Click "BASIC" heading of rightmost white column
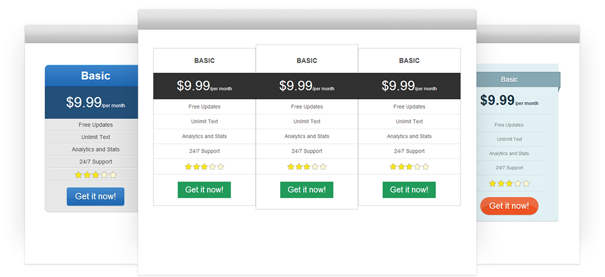The width and height of the screenshot is (605, 277). [x=409, y=61]
